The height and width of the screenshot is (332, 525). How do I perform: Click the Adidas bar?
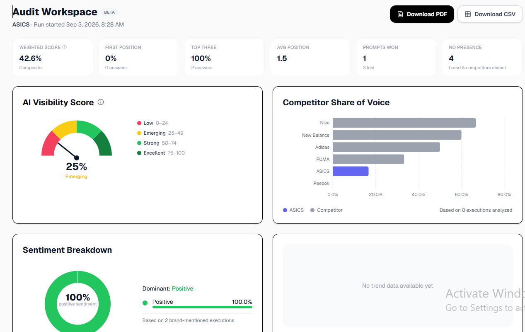pos(386,147)
